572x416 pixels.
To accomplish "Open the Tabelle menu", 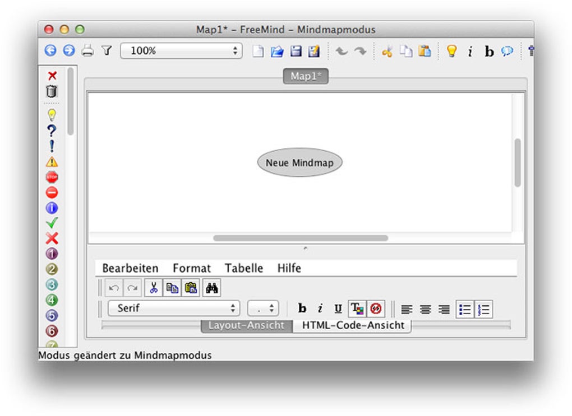I will point(244,268).
